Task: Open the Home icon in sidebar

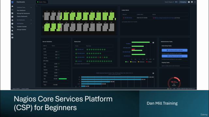Action: tap(12, 6)
